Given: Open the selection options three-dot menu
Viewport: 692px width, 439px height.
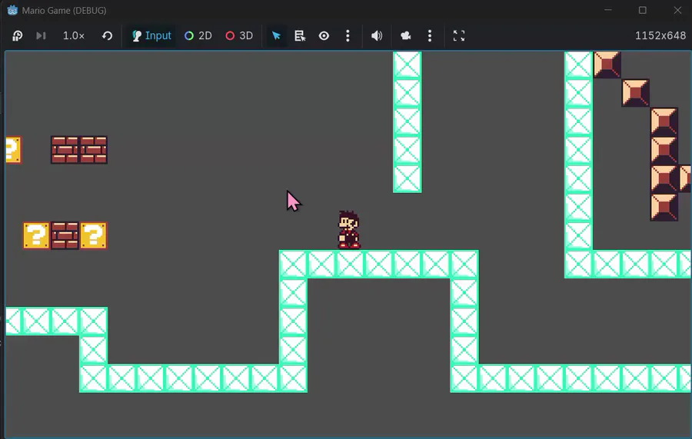Looking at the screenshot, I should [348, 35].
